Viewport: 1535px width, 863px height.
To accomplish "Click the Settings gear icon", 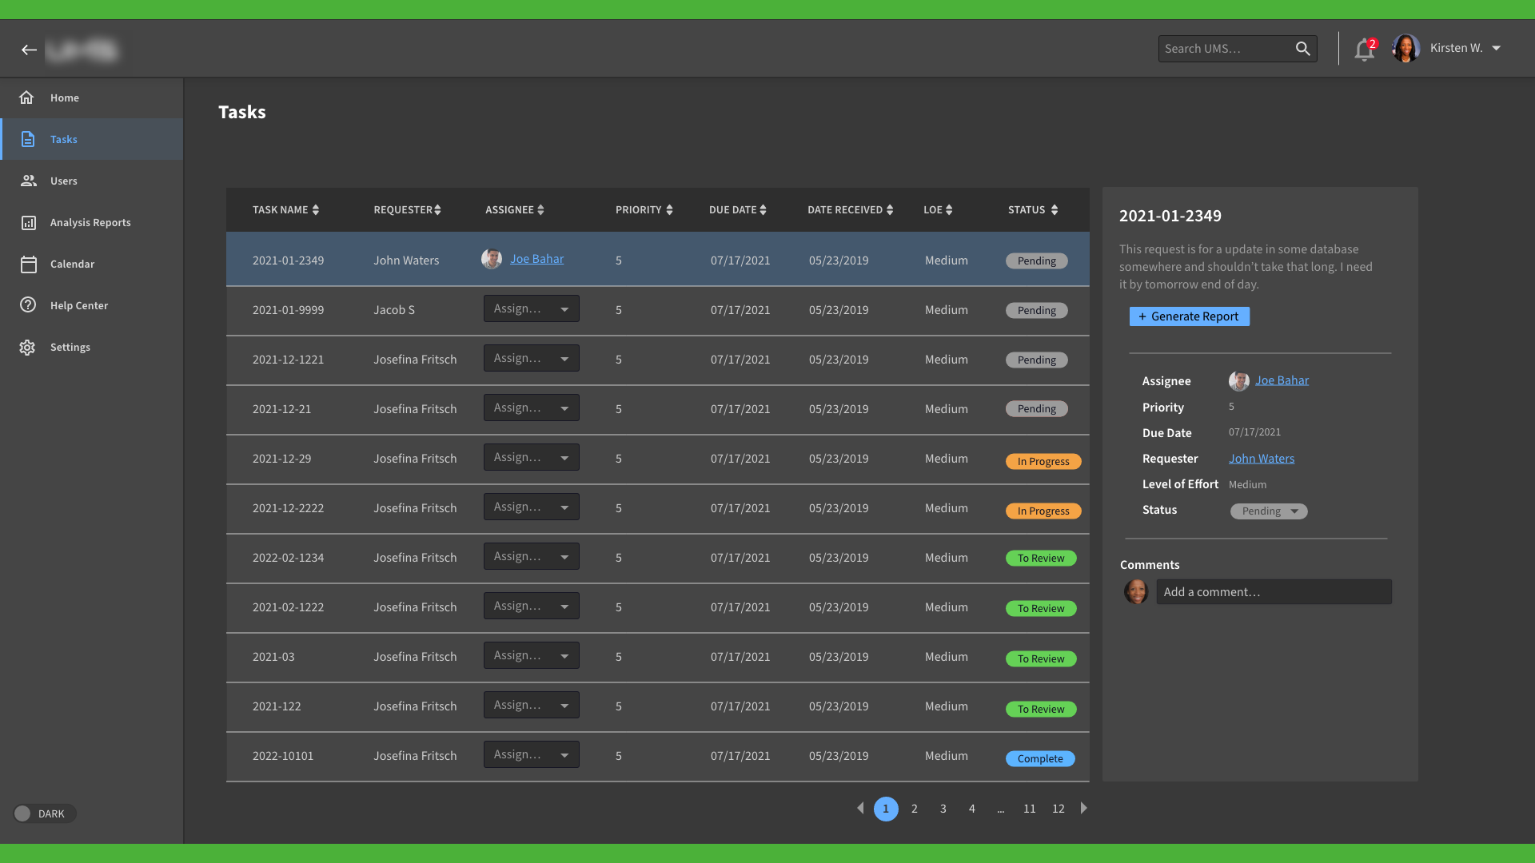I will pos(28,348).
